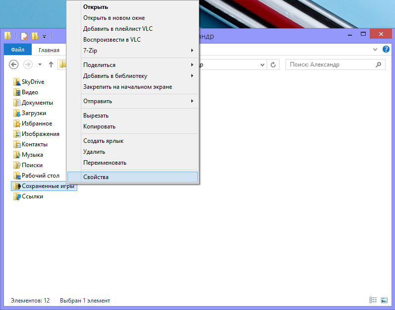The image size is (395, 310).
Task: Click the Загрузки folder icon
Action: tap(17, 113)
